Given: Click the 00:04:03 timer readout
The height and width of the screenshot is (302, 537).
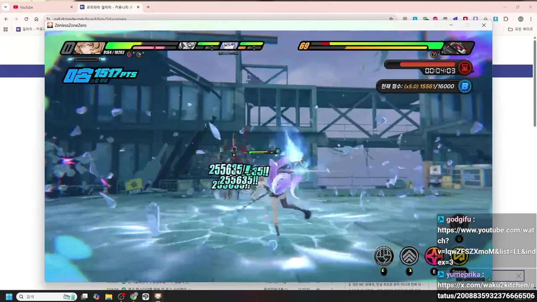Looking at the screenshot, I should [440, 71].
